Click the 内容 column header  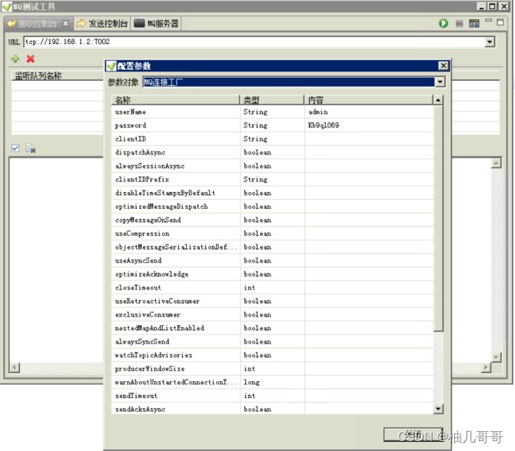pos(368,100)
